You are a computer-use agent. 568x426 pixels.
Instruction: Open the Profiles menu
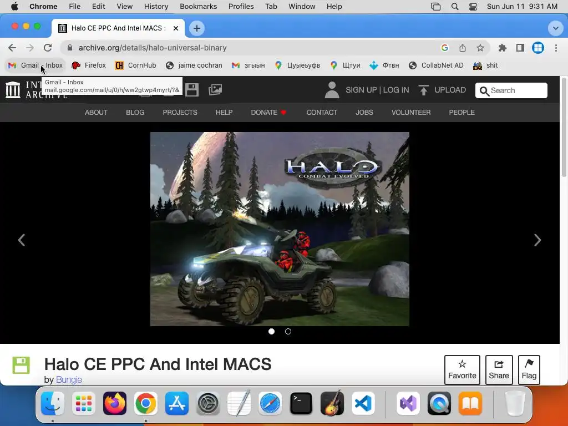(241, 7)
